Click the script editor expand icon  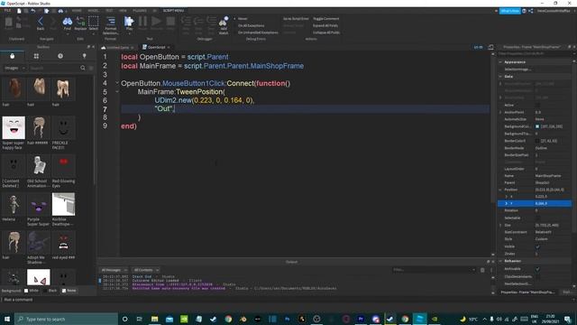coord(490,47)
